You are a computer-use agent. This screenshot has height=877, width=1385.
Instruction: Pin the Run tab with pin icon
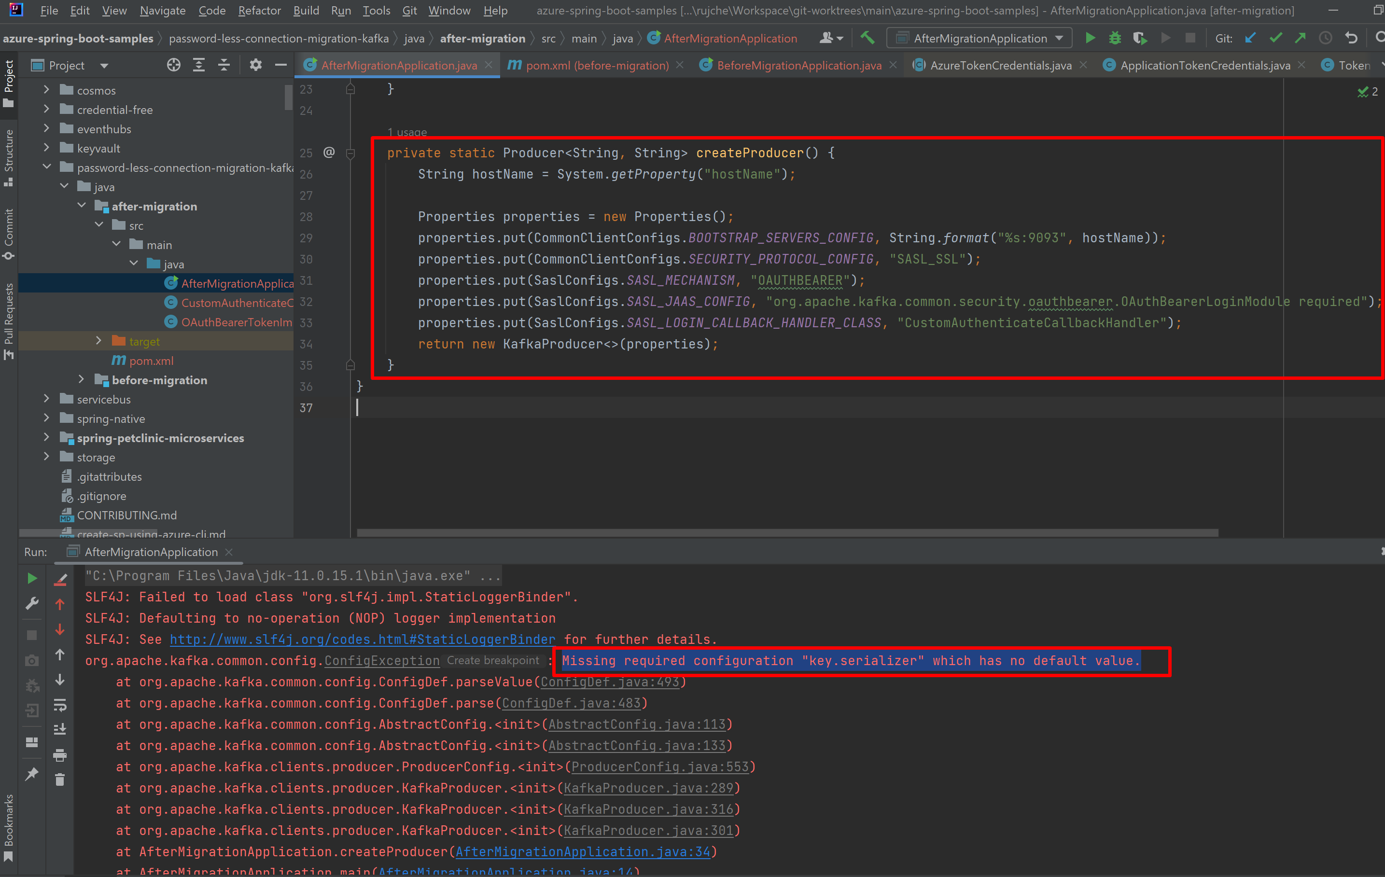pos(32,774)
